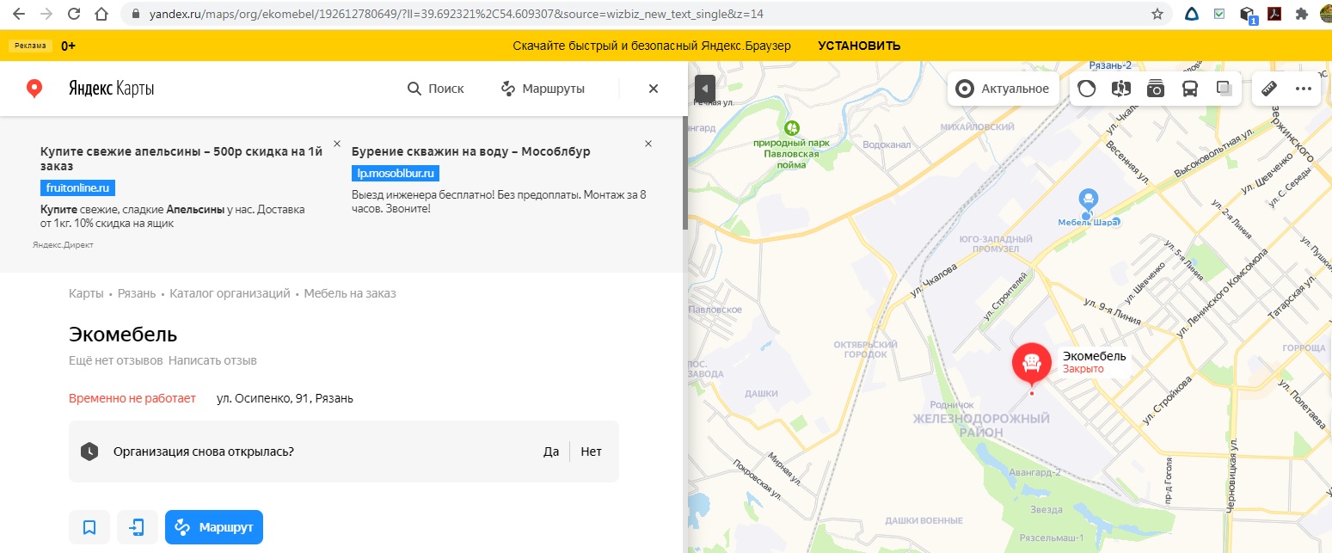Open Маршруты in the top panel
This screenshot has width=1332, height=553.
(543, 89)
